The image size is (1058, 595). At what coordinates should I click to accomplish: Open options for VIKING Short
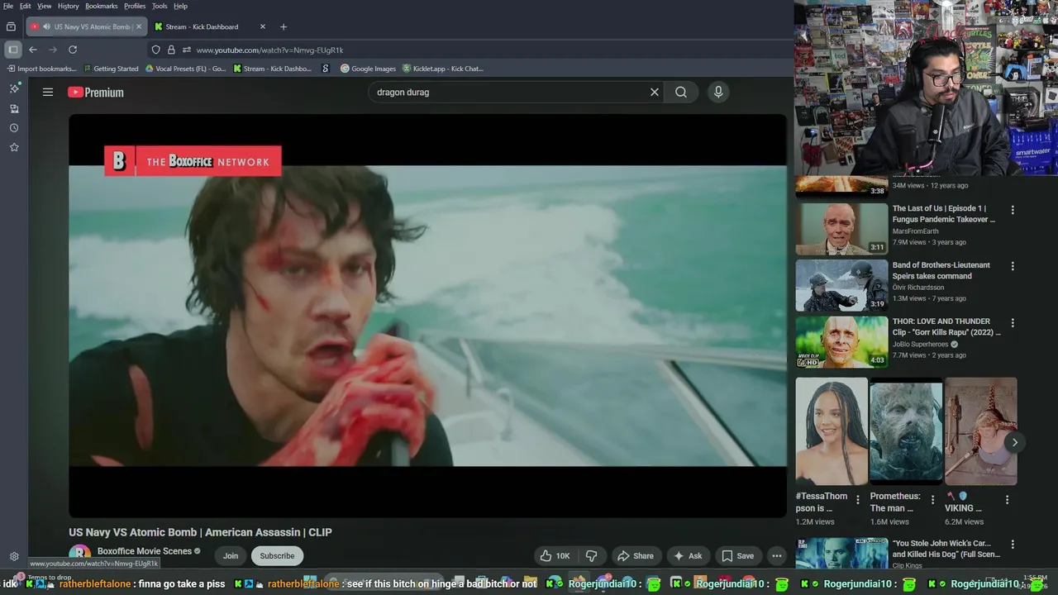click(x=1007, y=500)
